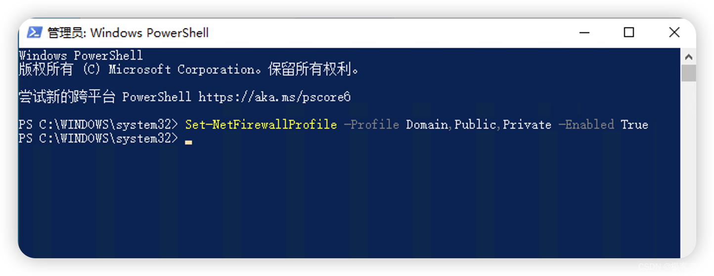
Task: Click the 尝试新的跨平台 text
Action: [67, 97]
